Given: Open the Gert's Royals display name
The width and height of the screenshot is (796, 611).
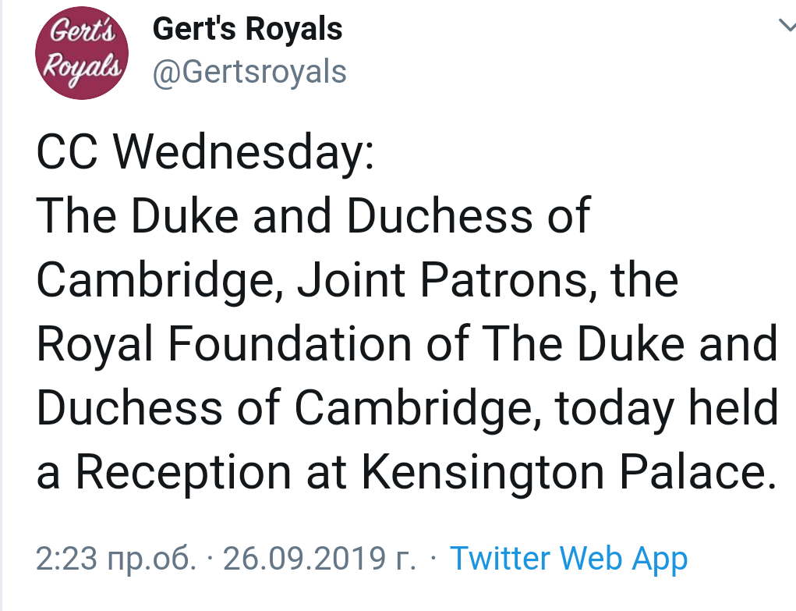Looking at the screenshot, I should [x=247, y=30].
